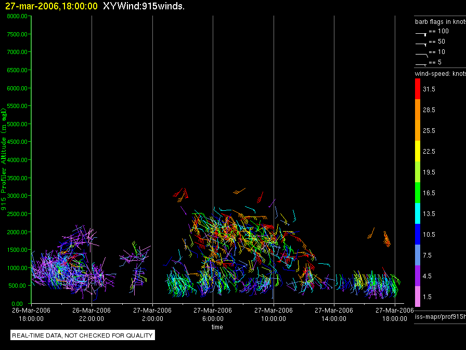Click the '500.00' altitude axis label
Image resolution: width=466 pixels, height=350 pixels.
(x=19, y=286)
